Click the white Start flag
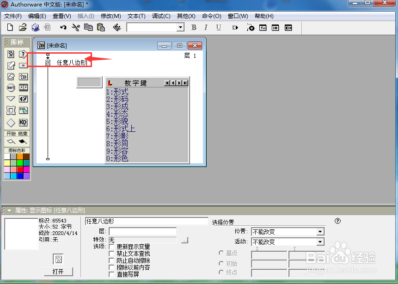This screenshot has width=398, height=284. coord(11,141)
